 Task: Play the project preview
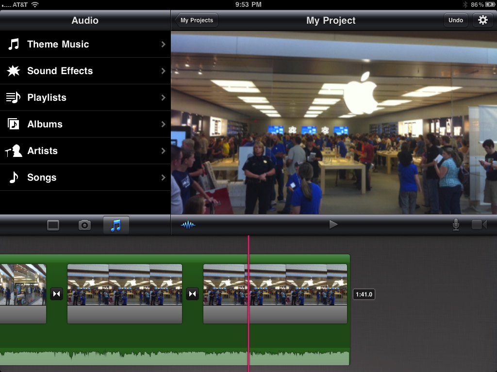point(333,225)
